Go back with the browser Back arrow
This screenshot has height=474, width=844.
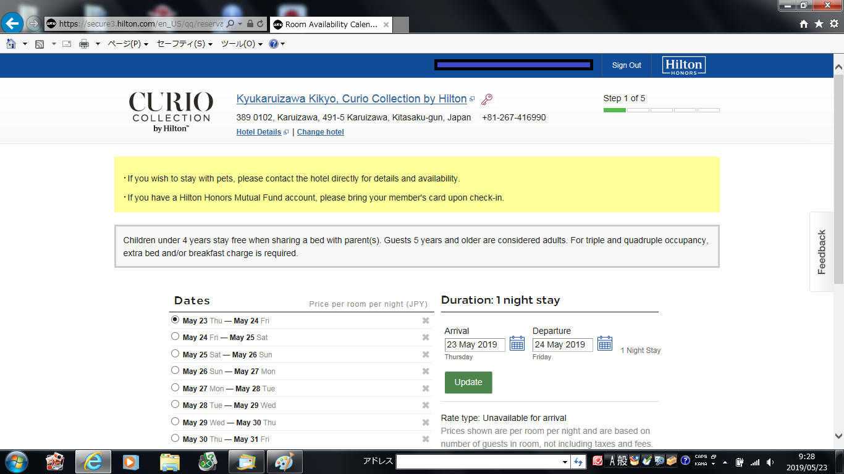point(13,23)
